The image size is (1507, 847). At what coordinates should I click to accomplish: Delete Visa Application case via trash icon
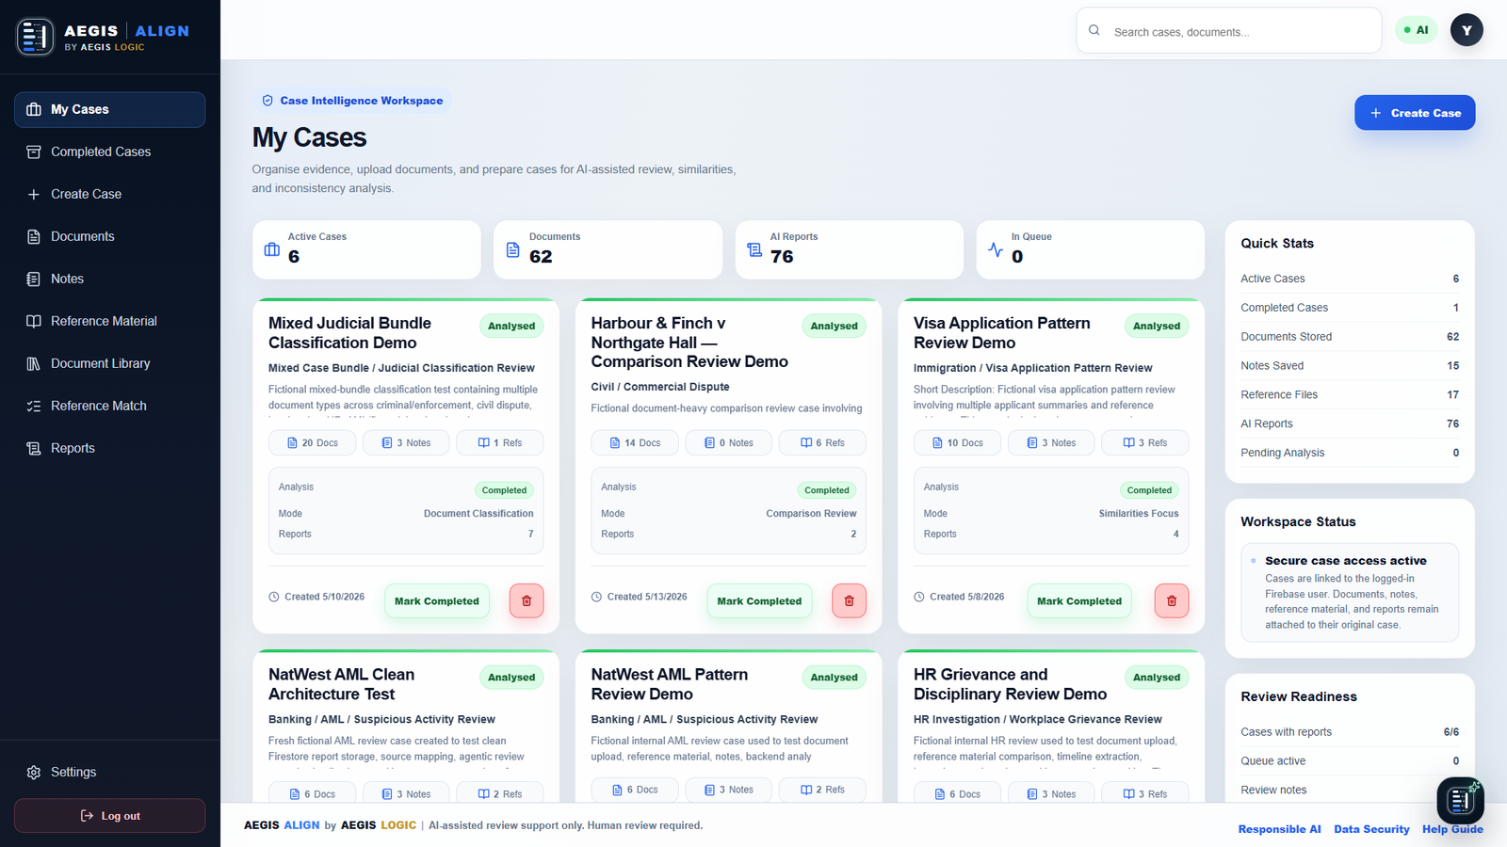click(x=1172, y=601)
